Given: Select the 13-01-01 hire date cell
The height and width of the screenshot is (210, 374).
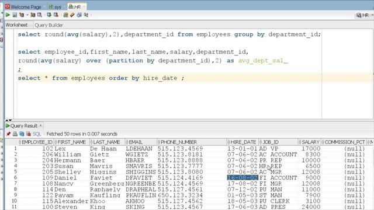Looking at the screenshot, I should (x=243, y=149).
